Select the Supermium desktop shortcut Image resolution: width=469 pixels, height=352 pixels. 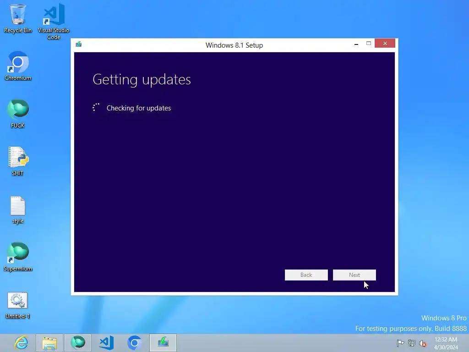pyautogui.click(x=18, y=257)
